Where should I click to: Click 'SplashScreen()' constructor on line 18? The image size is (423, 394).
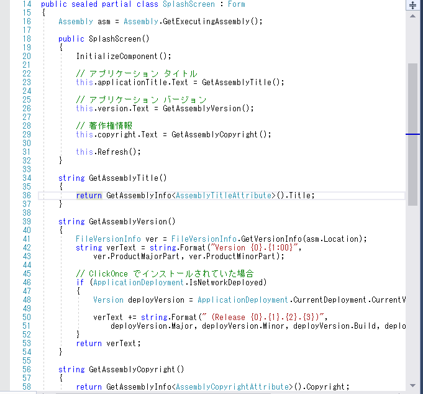tap(119, 39)
